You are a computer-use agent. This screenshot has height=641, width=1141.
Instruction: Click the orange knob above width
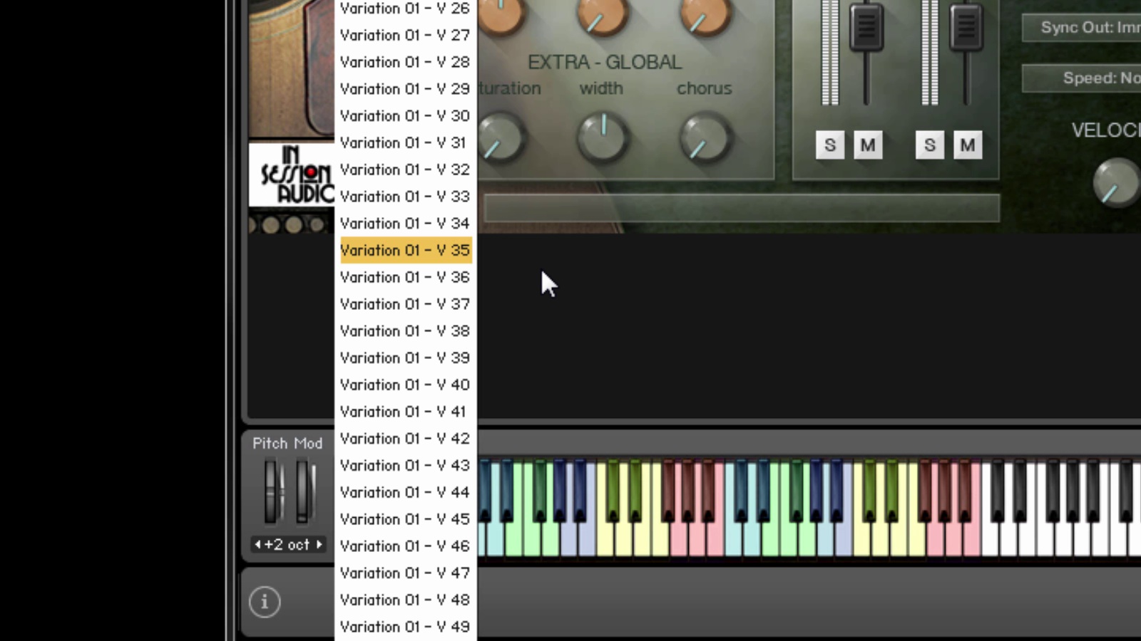click(x=603, y=14)
